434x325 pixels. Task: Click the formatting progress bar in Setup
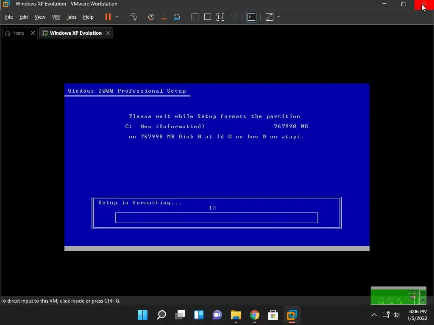tap(217, 218)
